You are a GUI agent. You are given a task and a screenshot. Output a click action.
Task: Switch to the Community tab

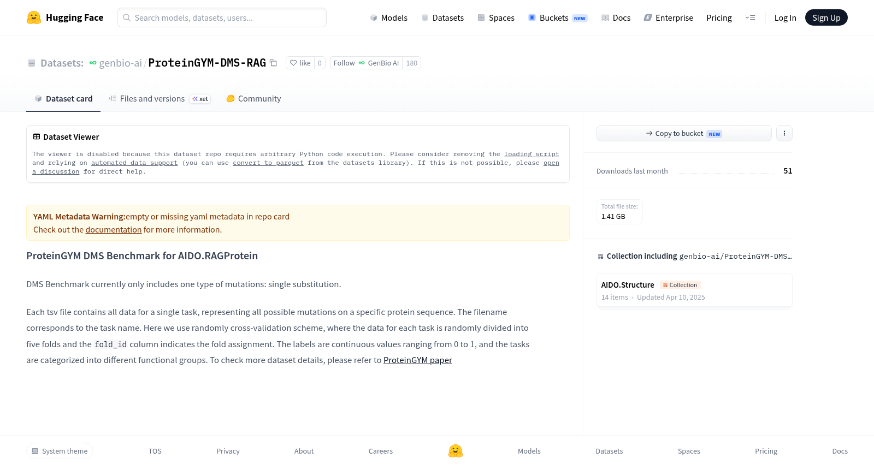[253, 99]
